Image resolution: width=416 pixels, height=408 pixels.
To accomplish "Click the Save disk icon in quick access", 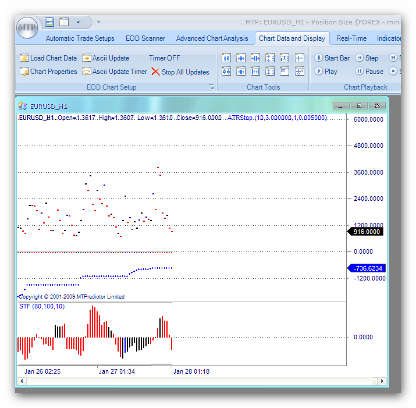I will pos(49,22).
